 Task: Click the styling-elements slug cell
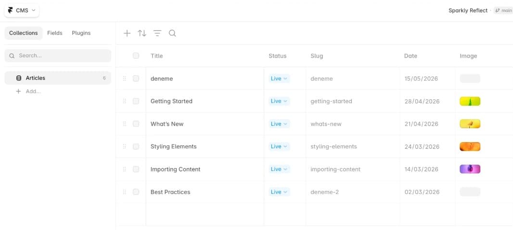353,146
